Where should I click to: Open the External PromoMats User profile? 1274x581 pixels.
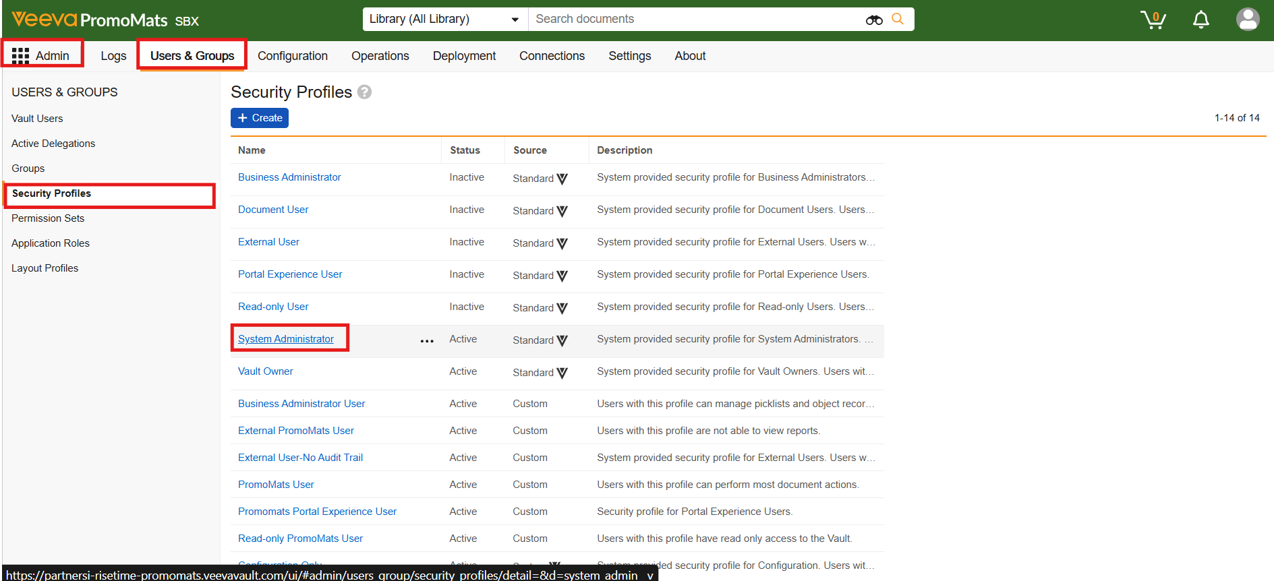click(296, 431)
